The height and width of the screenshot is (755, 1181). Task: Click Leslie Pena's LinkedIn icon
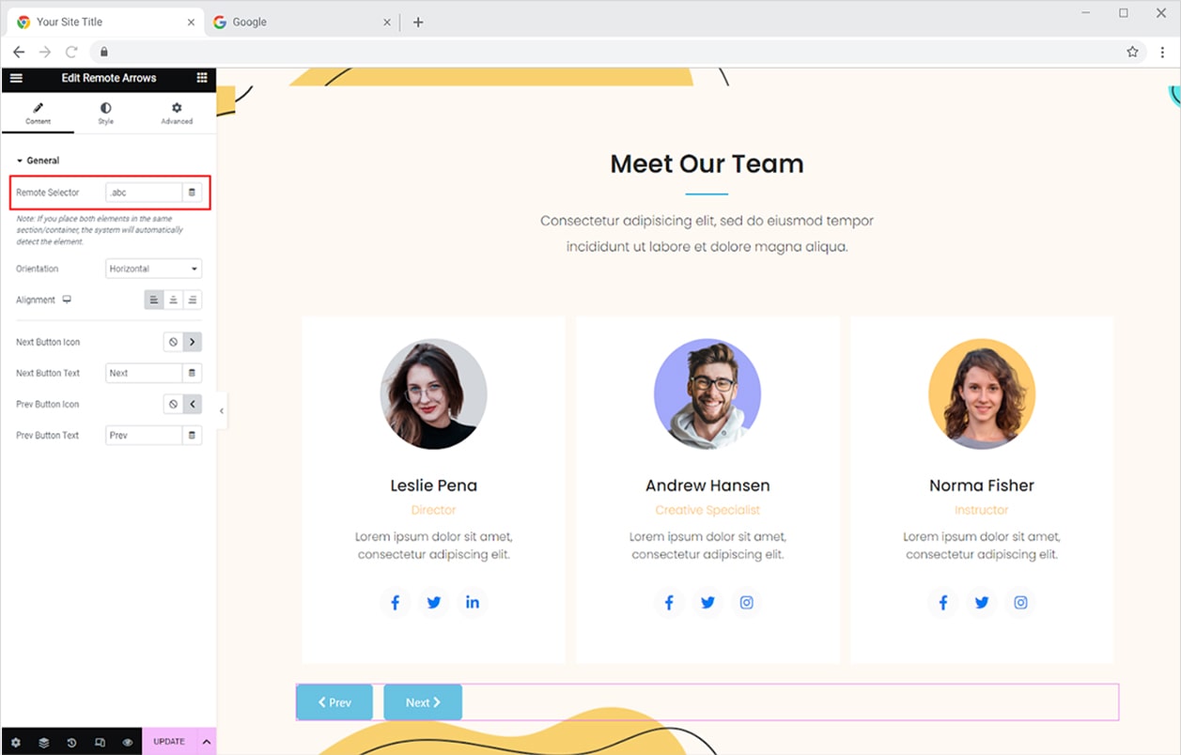[x=472, y=603]
